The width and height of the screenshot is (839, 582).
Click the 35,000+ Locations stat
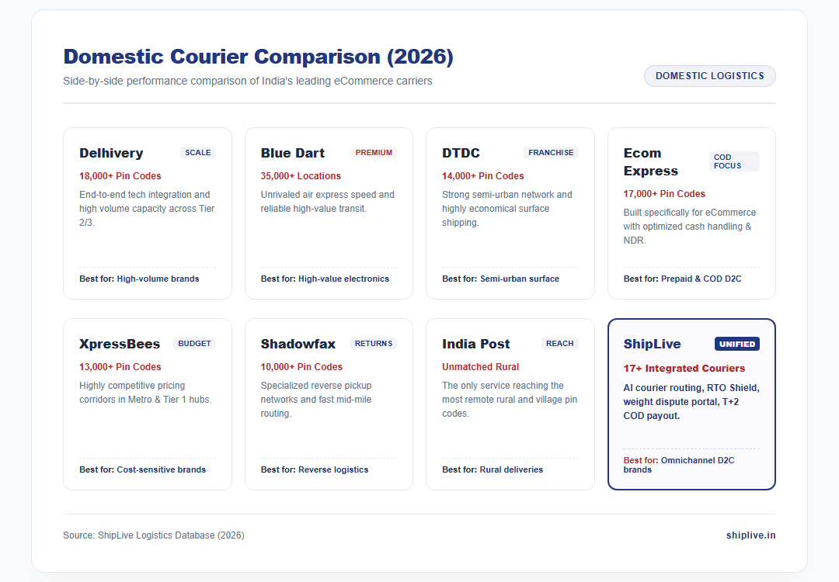[x=301, y=176]
